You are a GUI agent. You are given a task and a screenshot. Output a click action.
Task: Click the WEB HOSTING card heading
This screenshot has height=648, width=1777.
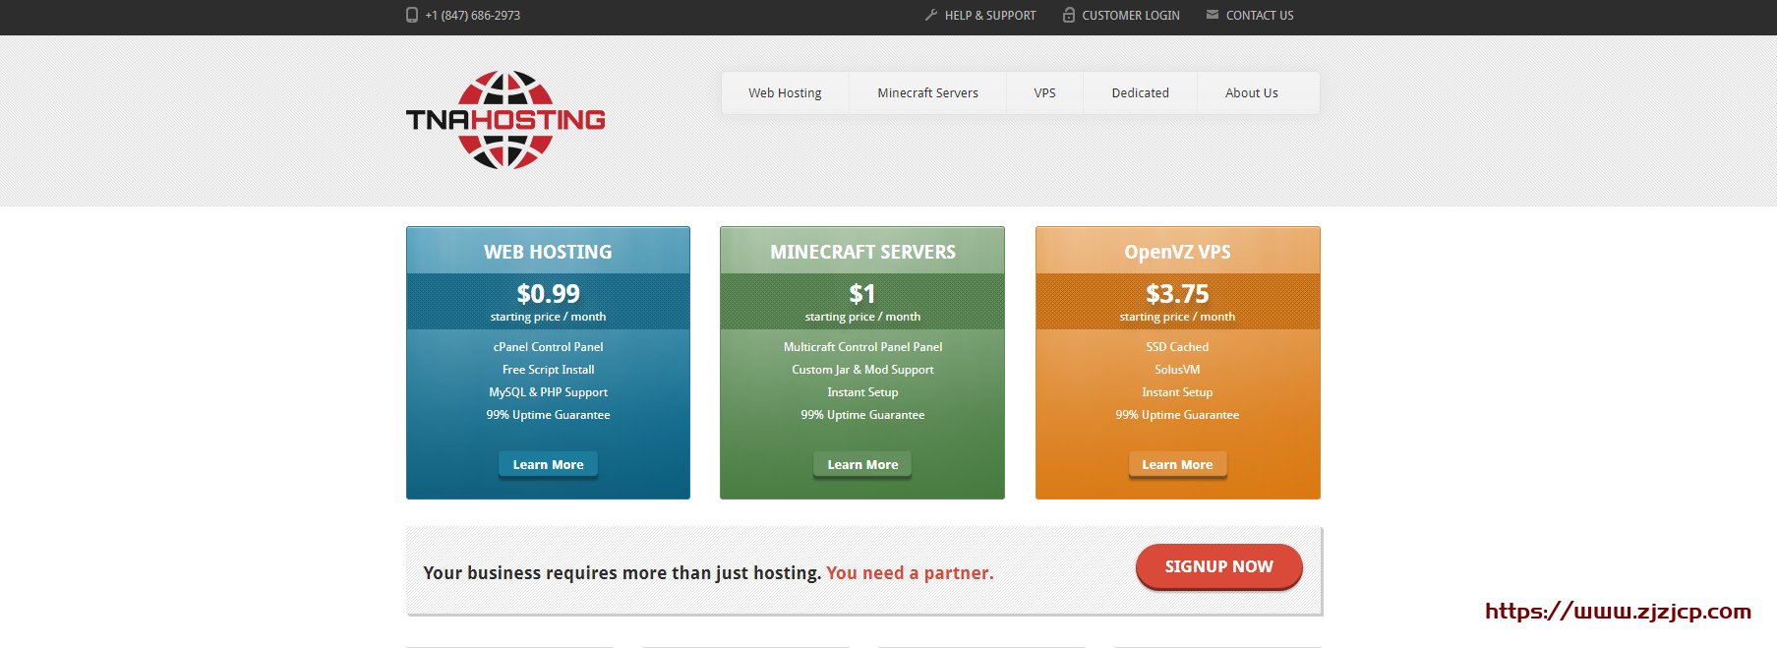[x=548, y=252]
